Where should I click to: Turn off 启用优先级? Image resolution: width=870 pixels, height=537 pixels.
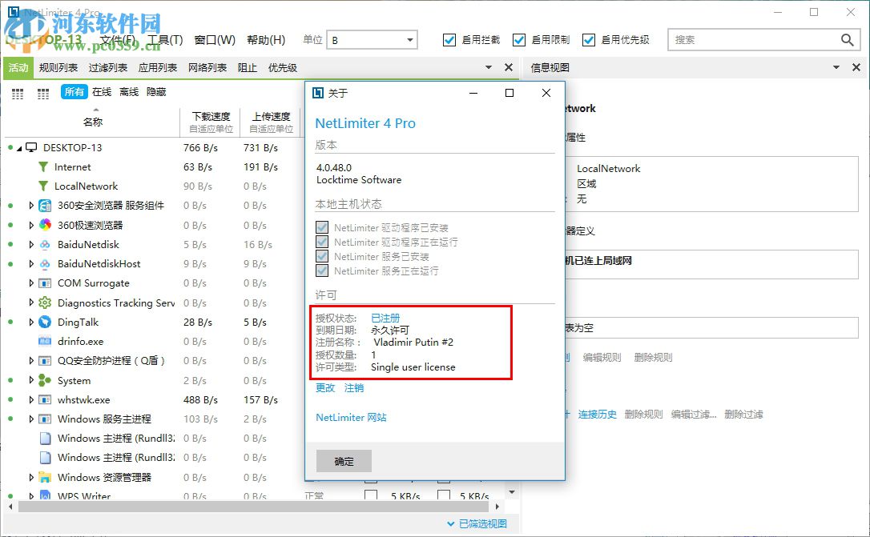pyautogui.click(x=589, y=39)
